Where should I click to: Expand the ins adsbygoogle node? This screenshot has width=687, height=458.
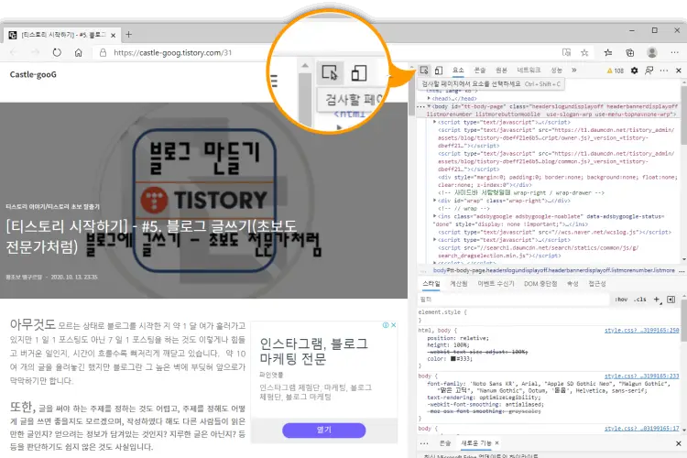coord(434,216)
